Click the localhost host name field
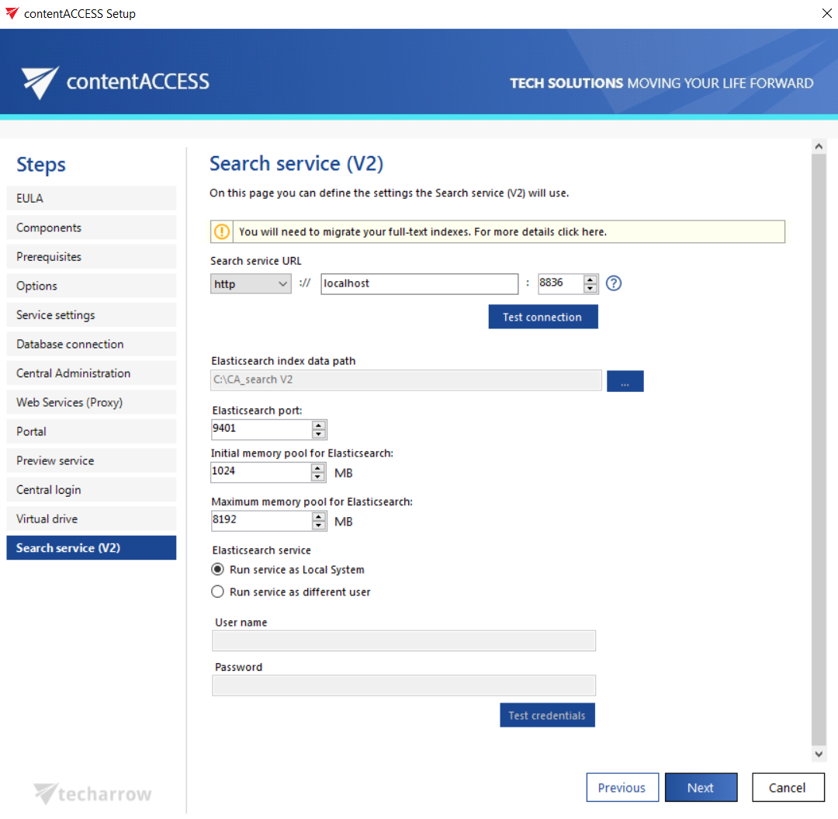The image size is (838, 819). pos(419,284)
